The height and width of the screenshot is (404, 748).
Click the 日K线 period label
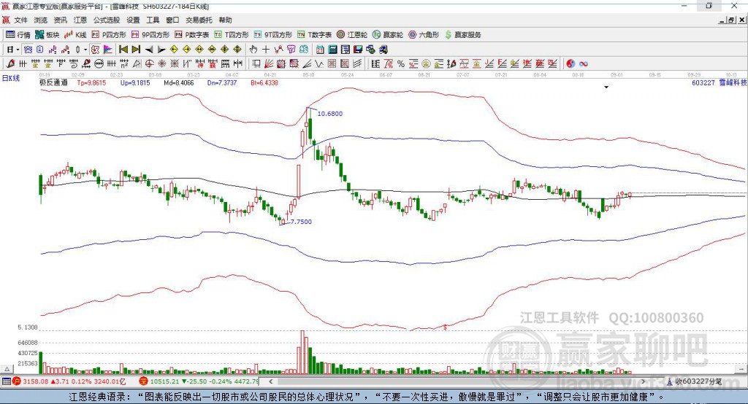tap(11, 78)
